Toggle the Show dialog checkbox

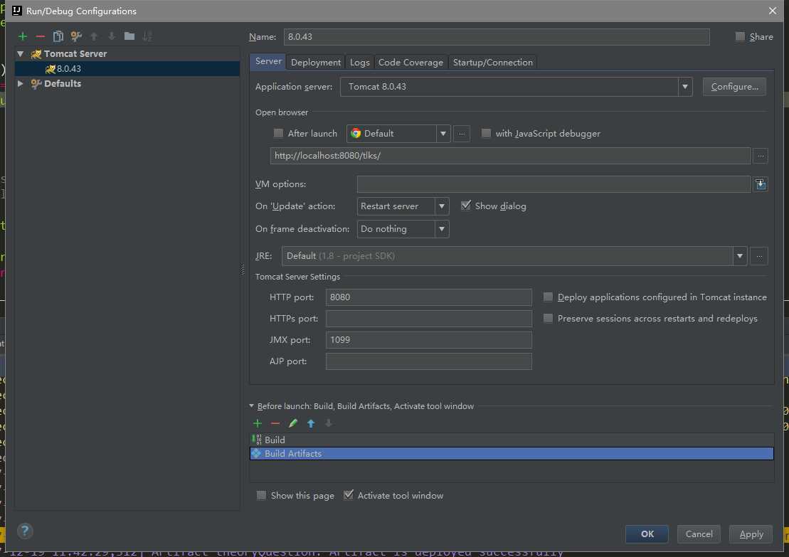[466, 206]
